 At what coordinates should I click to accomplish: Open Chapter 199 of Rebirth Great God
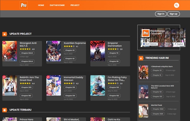click(26, 96)
